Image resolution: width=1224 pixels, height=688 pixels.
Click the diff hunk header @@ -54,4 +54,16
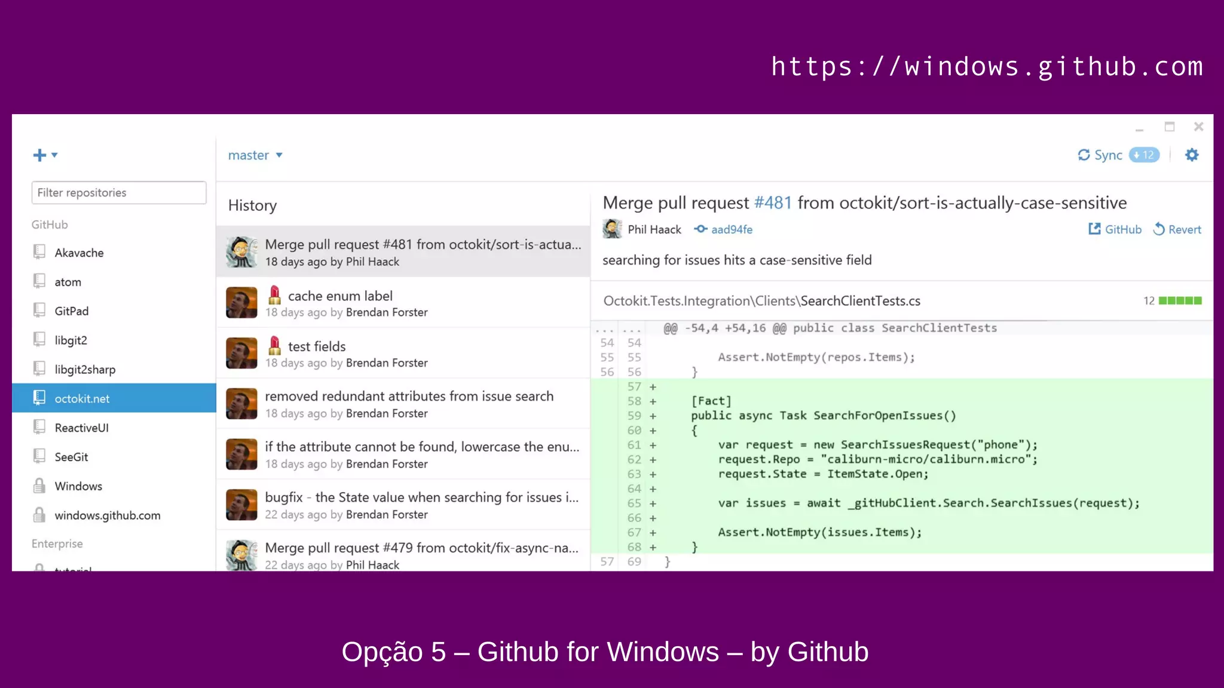830,328
